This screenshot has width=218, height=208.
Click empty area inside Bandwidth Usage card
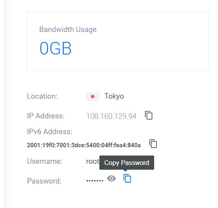[x=153, y=42]
